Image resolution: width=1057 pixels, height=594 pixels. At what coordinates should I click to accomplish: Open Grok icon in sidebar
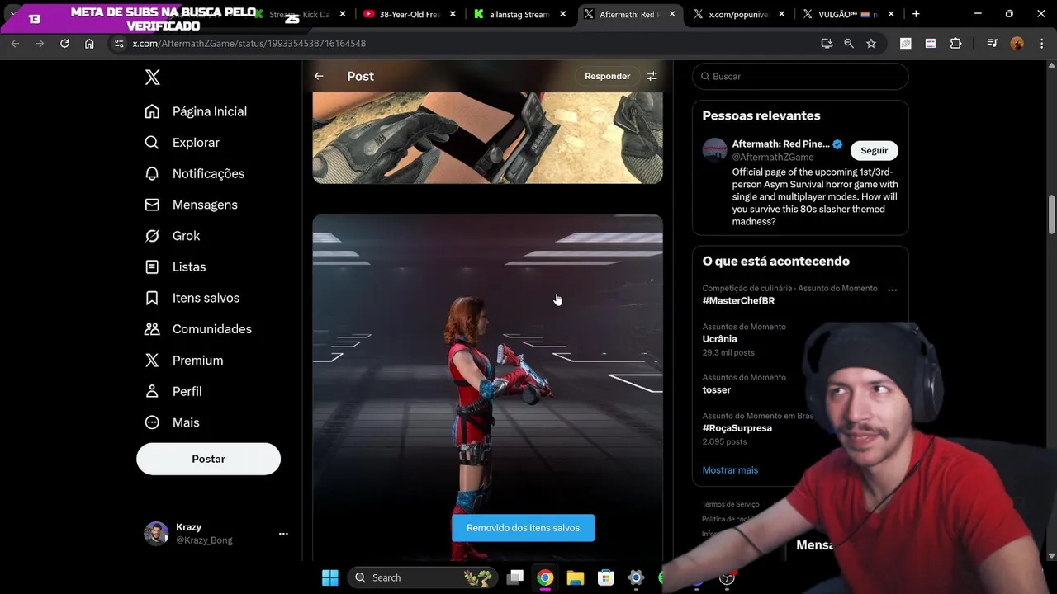click(152, 236)
